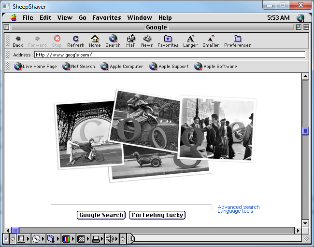Toggle the favorites bar grip handle
Screen dimensions: 314x247
7,66
